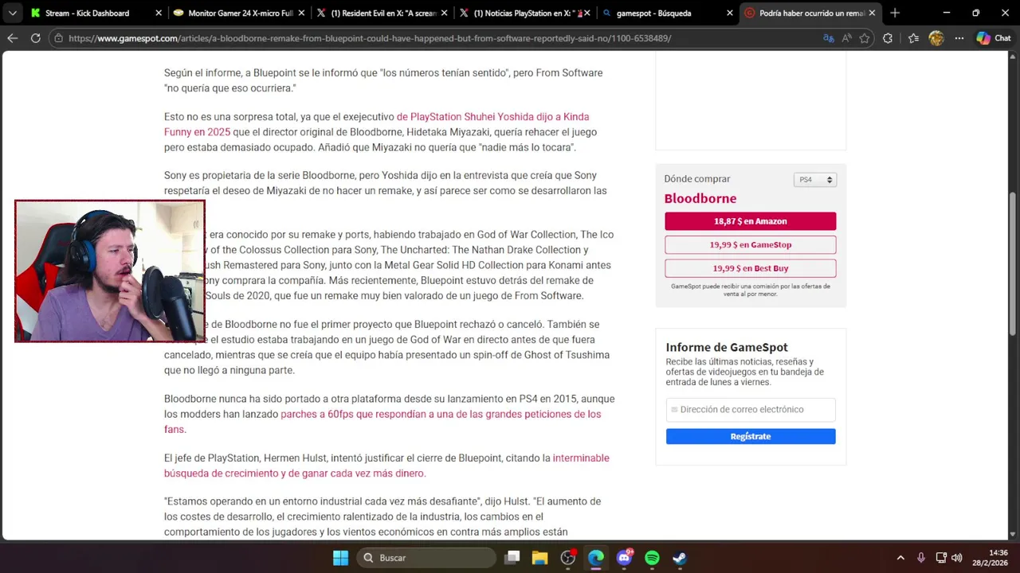Screen dimensions: 1020x573
Task: Click the taskbar Buscar search box
Action: pos(426,558)
